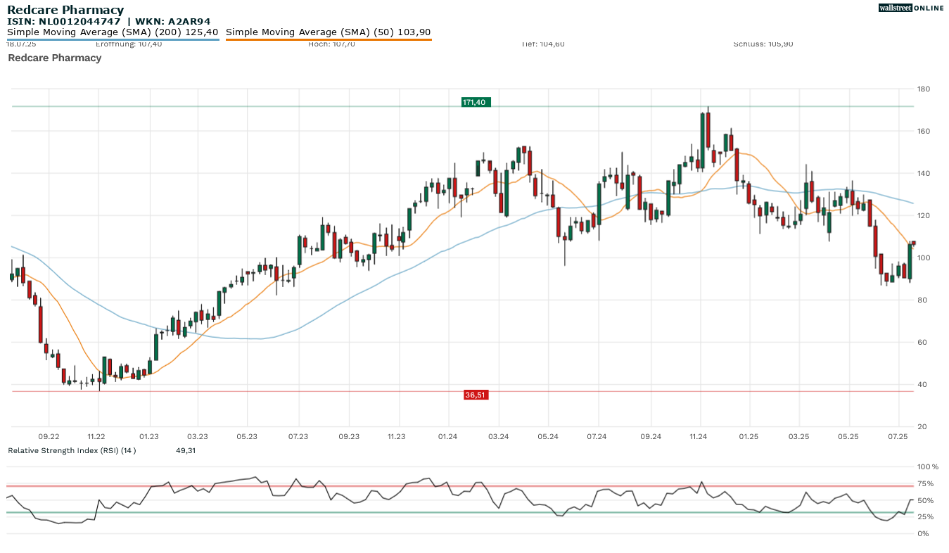Click the 100 price axis label
This screenshot has height=553, width=949.
point(923,258)
